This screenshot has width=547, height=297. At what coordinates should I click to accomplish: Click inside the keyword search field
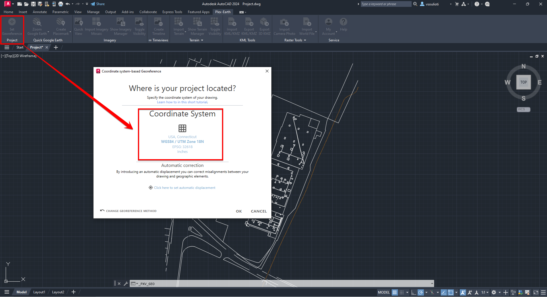pos(385,4)
